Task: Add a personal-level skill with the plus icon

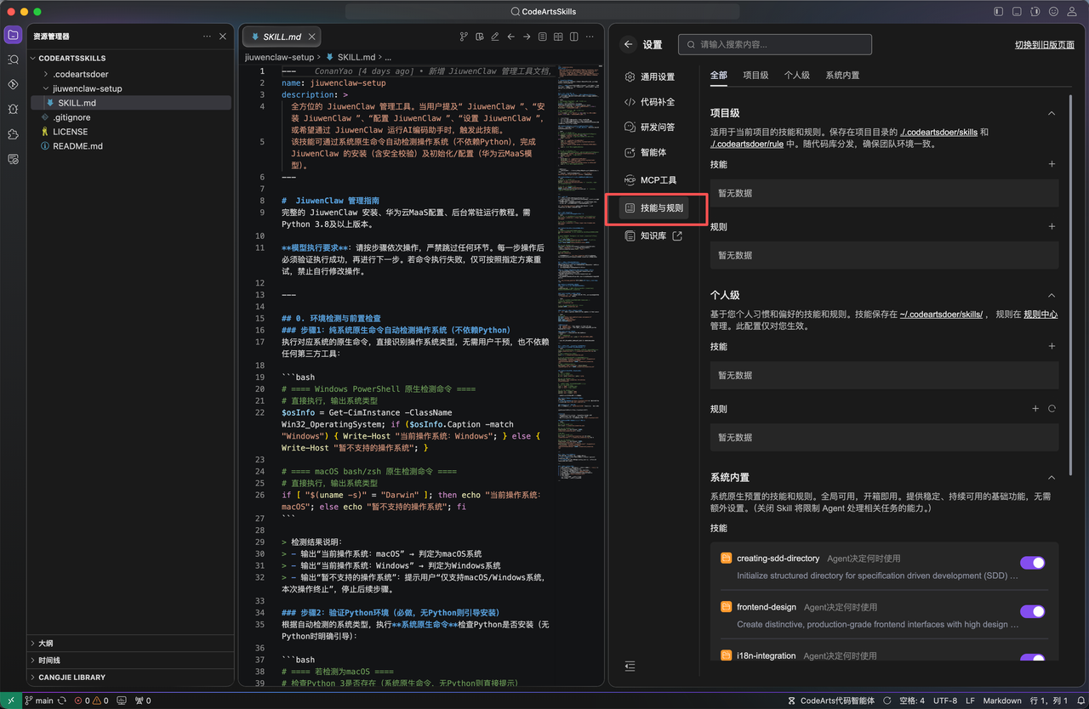Action: [x=1052, y=346]
